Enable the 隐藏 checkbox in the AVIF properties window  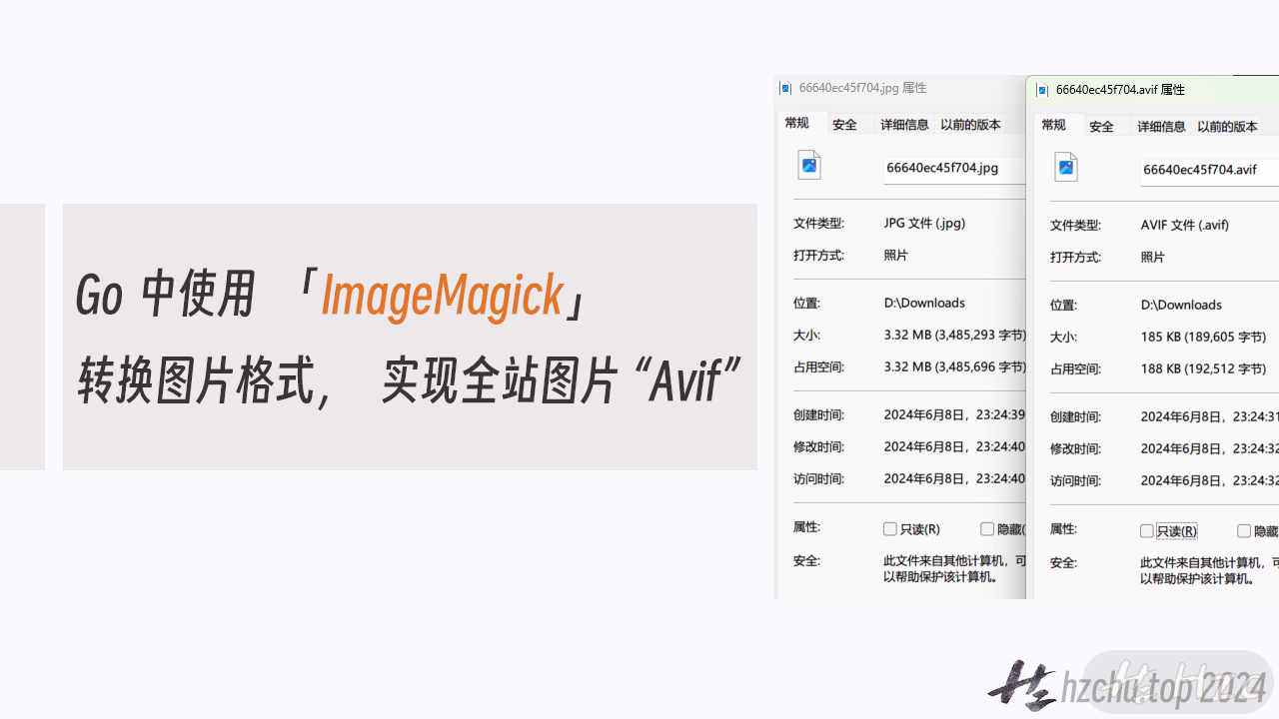point(1244,531)
